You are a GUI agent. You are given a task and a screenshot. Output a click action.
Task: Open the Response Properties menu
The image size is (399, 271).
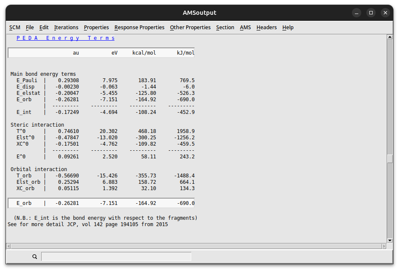click(139, 27)
